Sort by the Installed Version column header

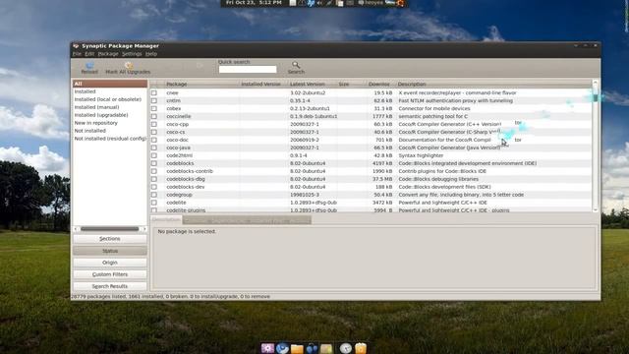[263, 85]
